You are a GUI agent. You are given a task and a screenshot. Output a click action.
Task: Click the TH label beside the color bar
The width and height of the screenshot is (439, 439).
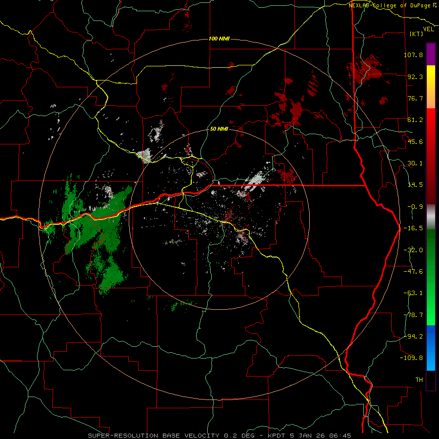419,380
